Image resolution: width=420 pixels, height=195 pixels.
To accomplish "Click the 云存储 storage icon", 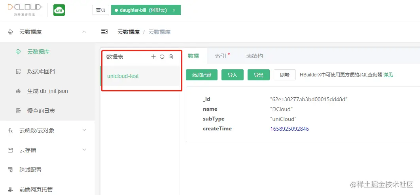I will [10, 150].
